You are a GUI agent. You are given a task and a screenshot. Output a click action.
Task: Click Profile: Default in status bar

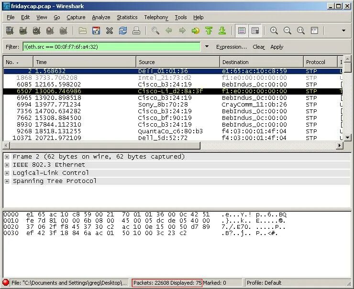point(264,283)
